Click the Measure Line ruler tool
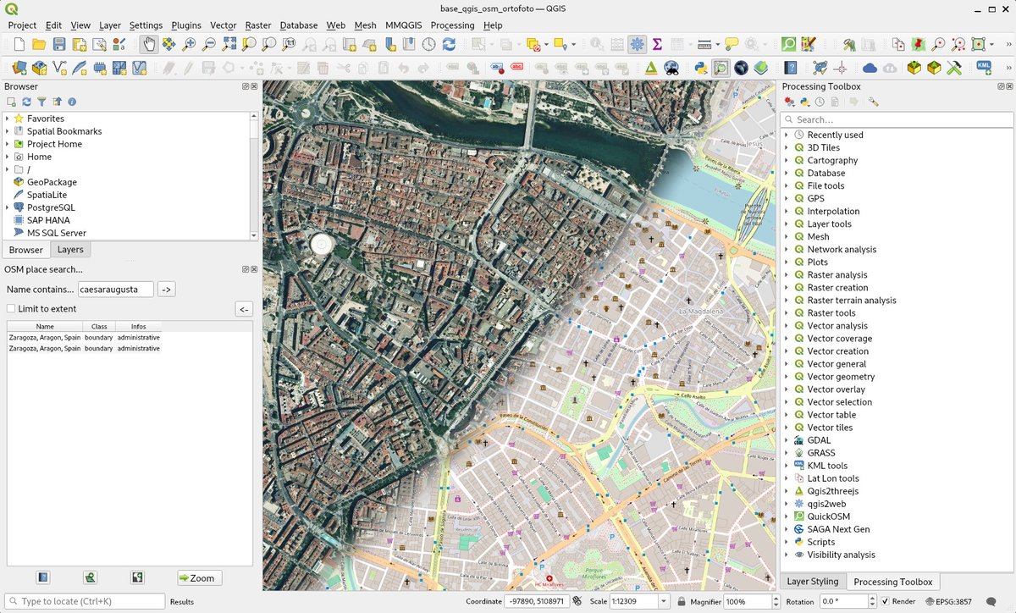Image resolution: width=1016 pixels, height=613 pixels. 704,44
